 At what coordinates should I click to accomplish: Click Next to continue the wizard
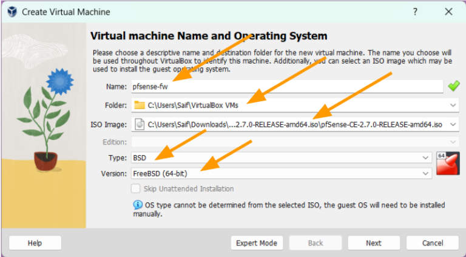pyautogui.click(x=374, y=243)
